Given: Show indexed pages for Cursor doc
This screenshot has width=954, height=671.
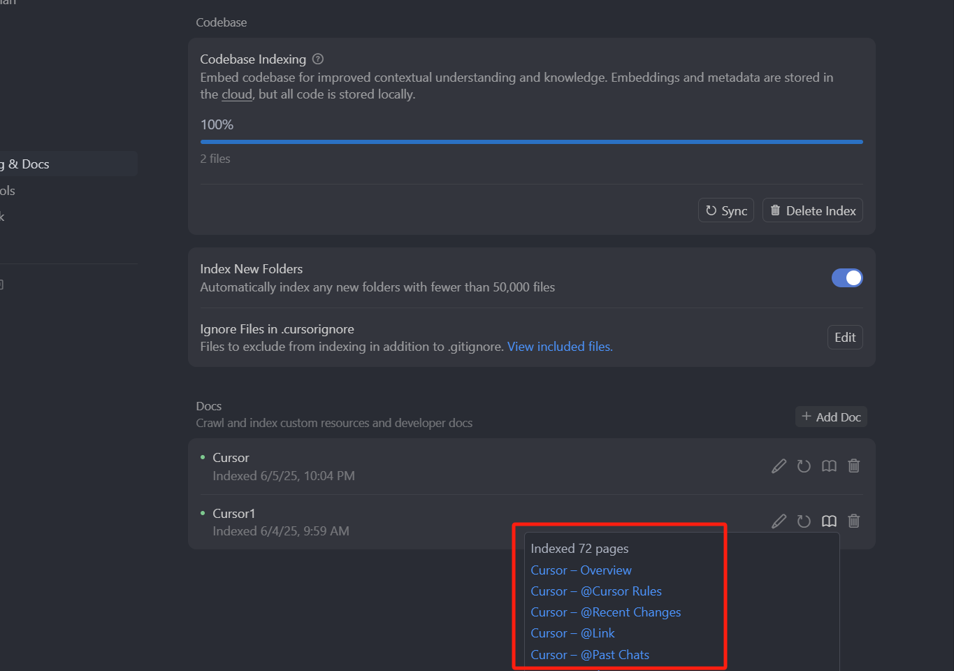Looking at the screenshot, I should 829,466.
